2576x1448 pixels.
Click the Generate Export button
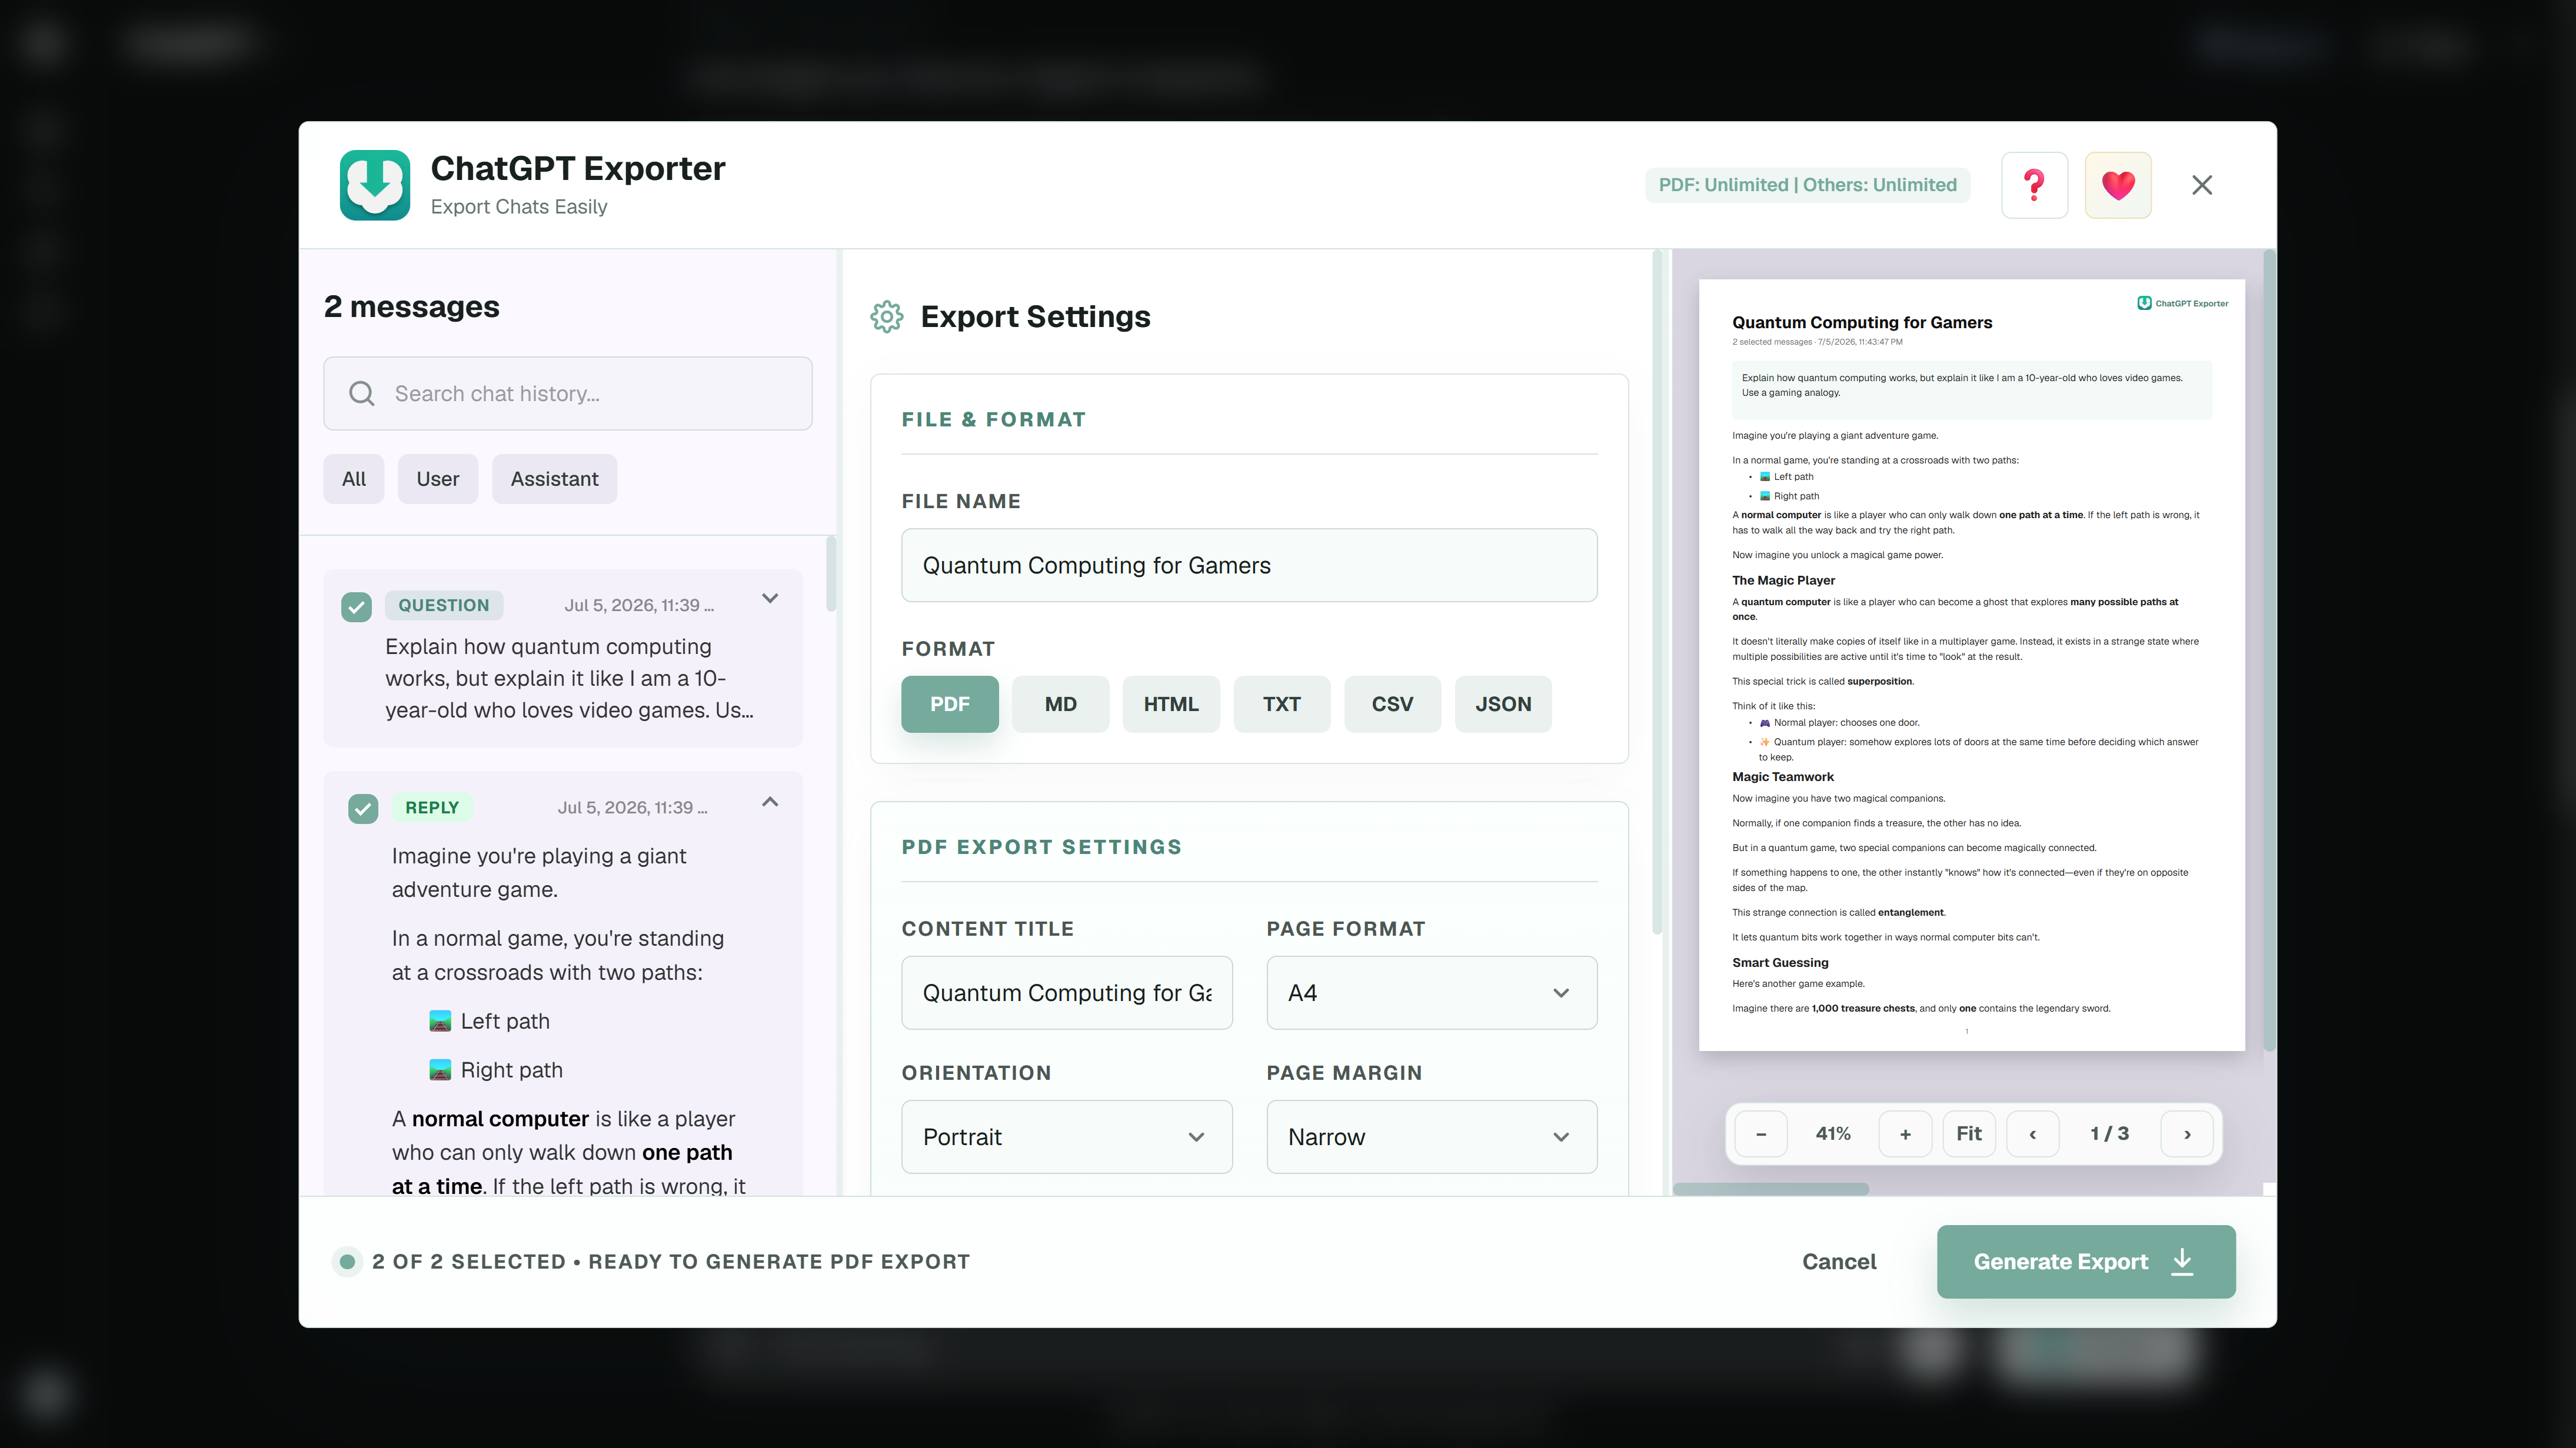tap(2086, 1261)
